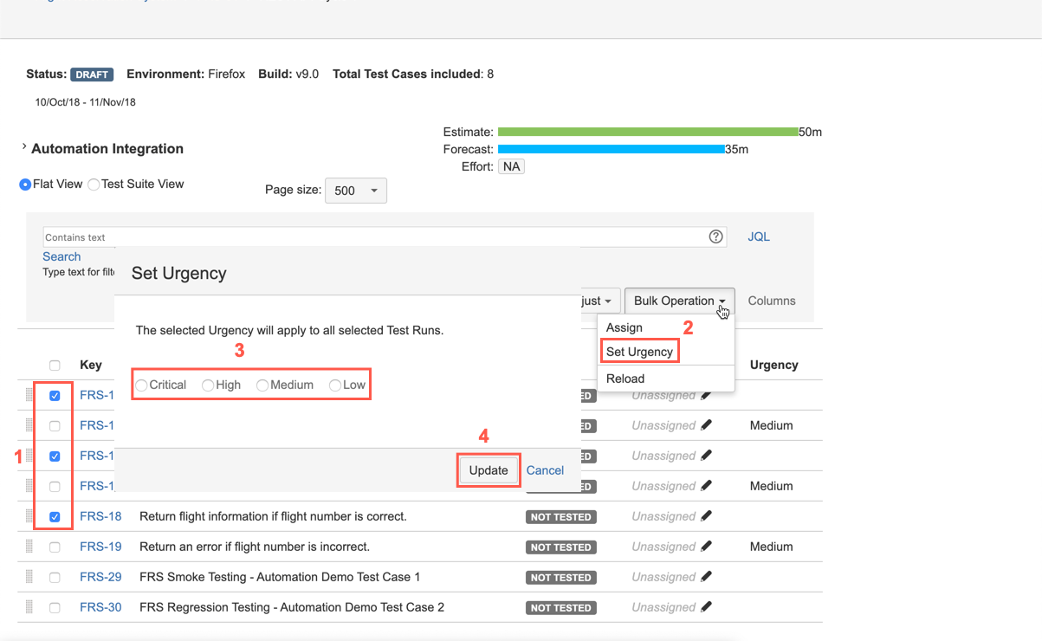Tick the checkbox for FRS-19 row
This screenshot has width=1042, height=641.
click(x=55, y=547)
